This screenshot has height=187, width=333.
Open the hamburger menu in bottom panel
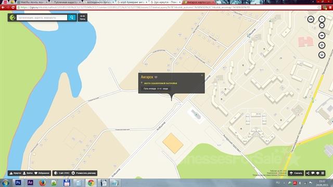pyautogui.click(x=323, y=173)
